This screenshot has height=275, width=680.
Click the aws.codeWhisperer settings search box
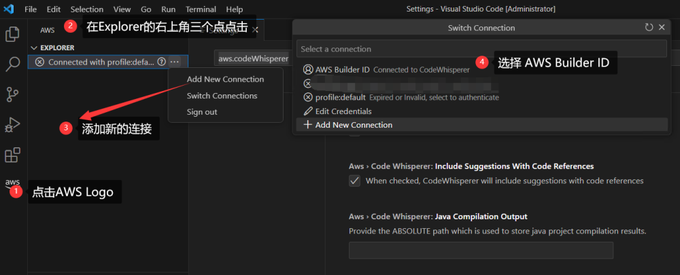point(253,58)
